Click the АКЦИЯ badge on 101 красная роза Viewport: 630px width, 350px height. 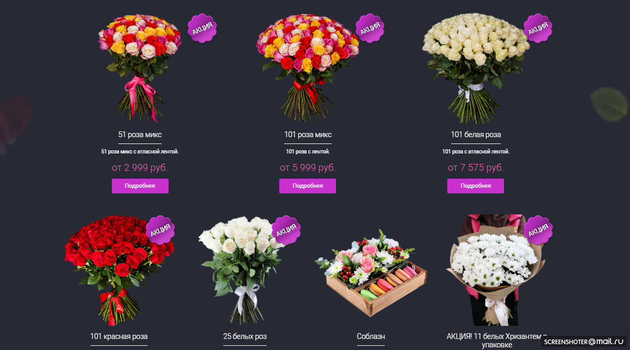pyautogui.click(x=161, y=230)
